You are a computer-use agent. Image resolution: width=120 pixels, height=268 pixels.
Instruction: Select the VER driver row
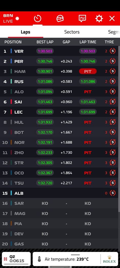click(x=59, y=51)
